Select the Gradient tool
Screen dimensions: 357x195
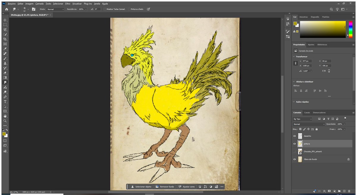point(5,77)
